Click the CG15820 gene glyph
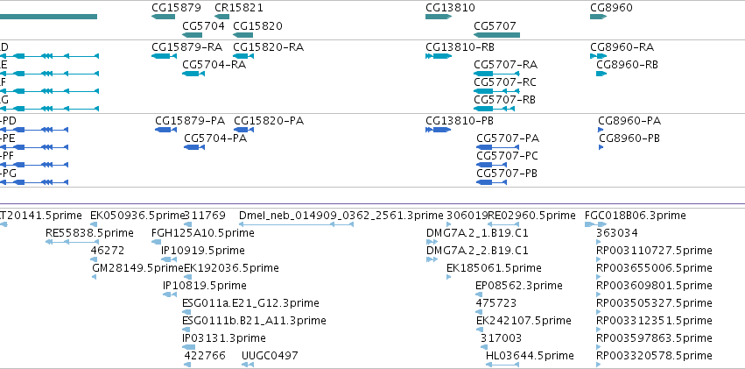Screen dimensions: 745x369 [242, 35]
